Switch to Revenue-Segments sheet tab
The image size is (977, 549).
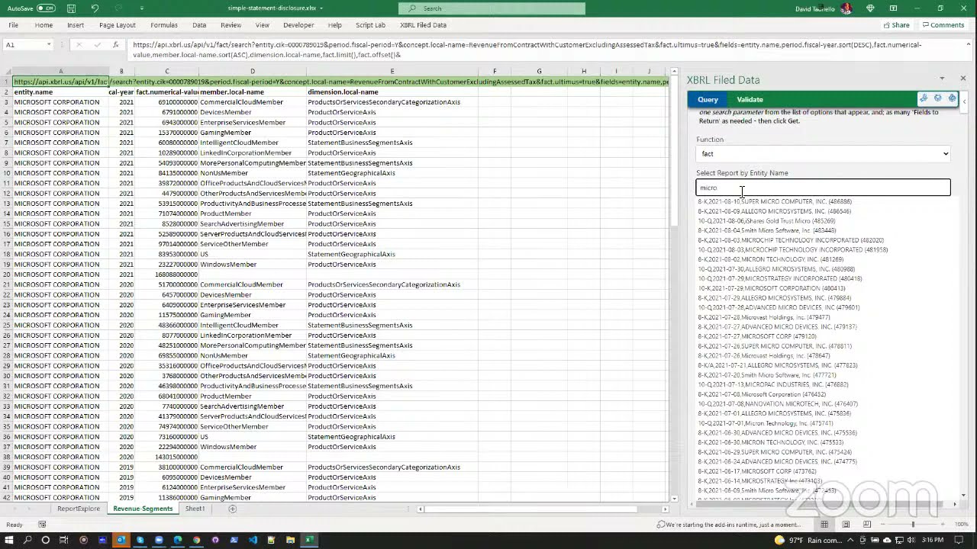point(143,509)
